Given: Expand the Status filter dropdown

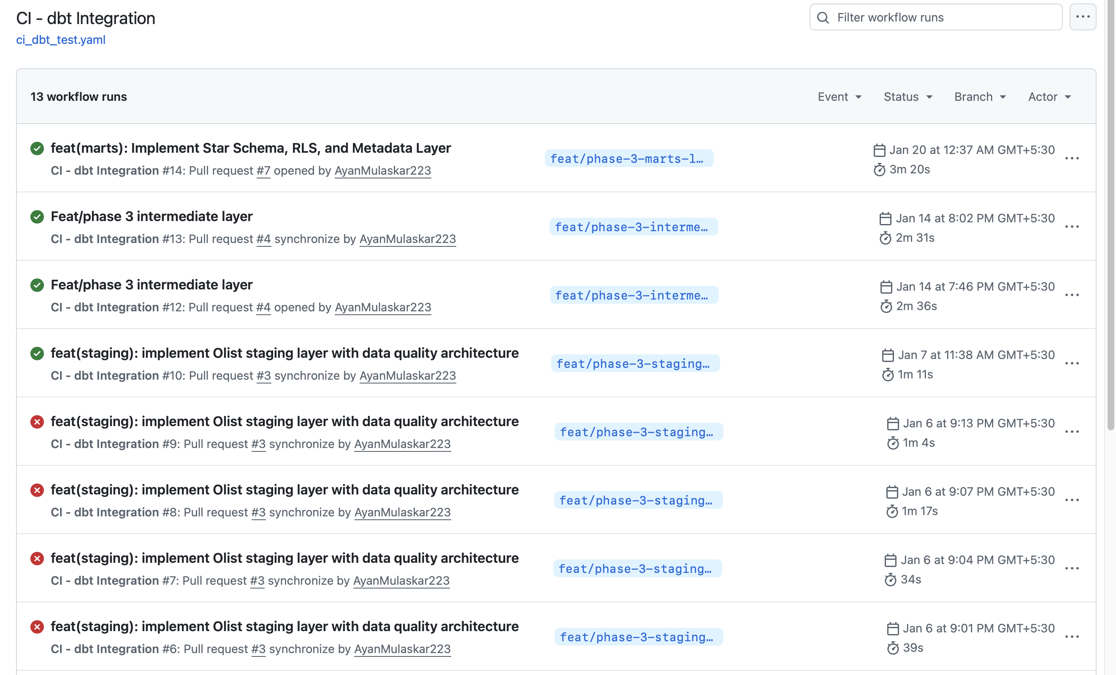Looking at the screenshot, I should [907, 97].
